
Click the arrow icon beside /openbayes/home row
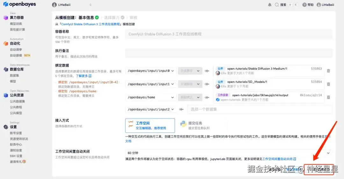(x=207, y=97)
